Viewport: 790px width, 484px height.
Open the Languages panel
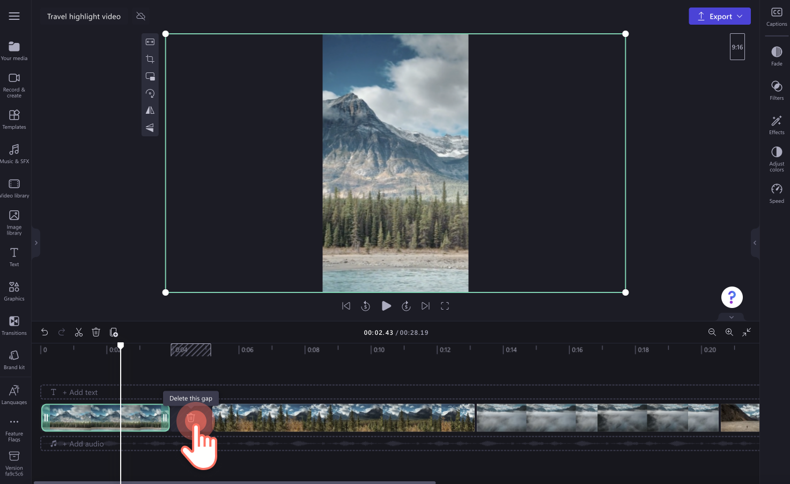coord(14,395)
